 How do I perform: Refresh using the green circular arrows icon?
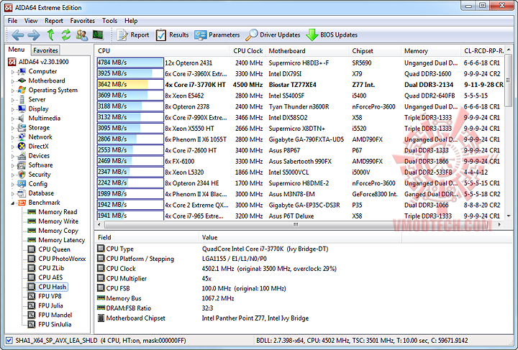click(x=66, y=34)
